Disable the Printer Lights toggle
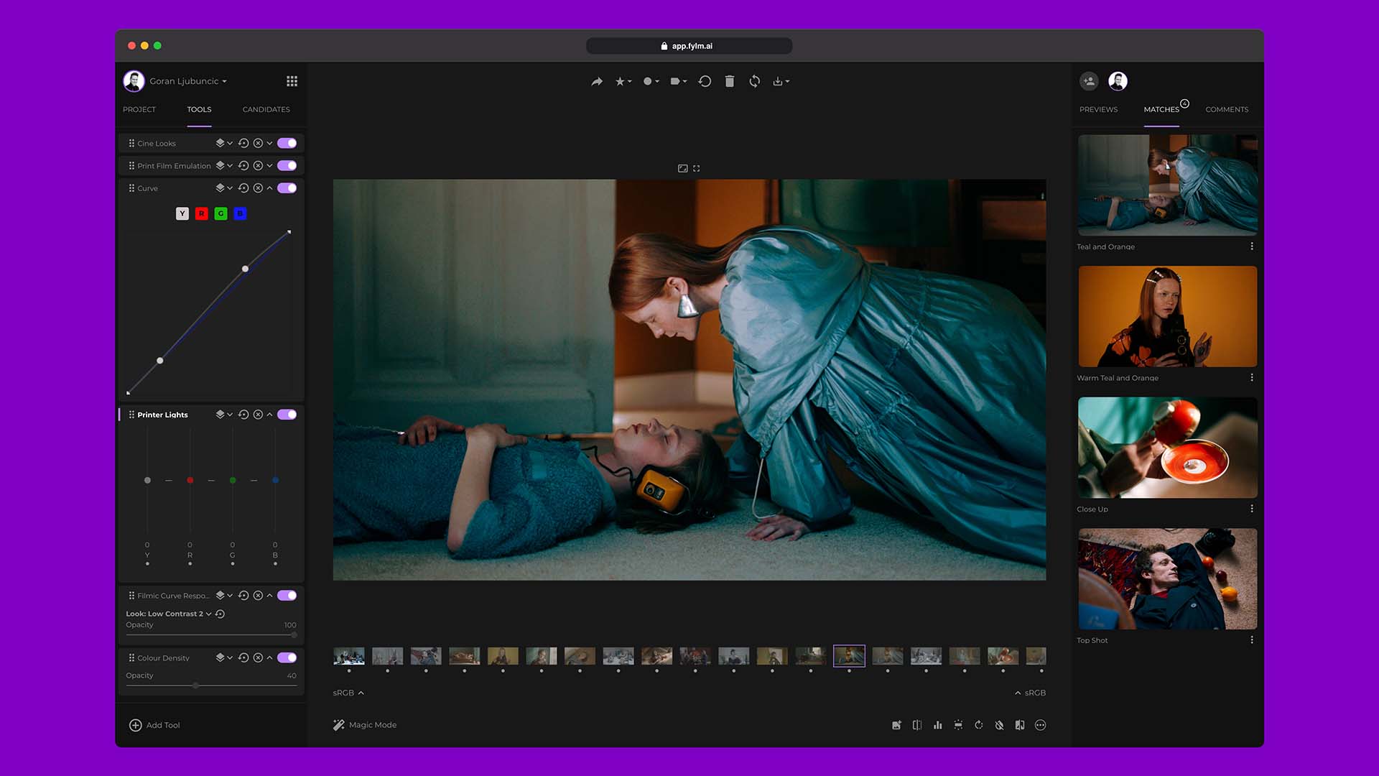Viewport: 1379px width, 776px height. [287, 415]
